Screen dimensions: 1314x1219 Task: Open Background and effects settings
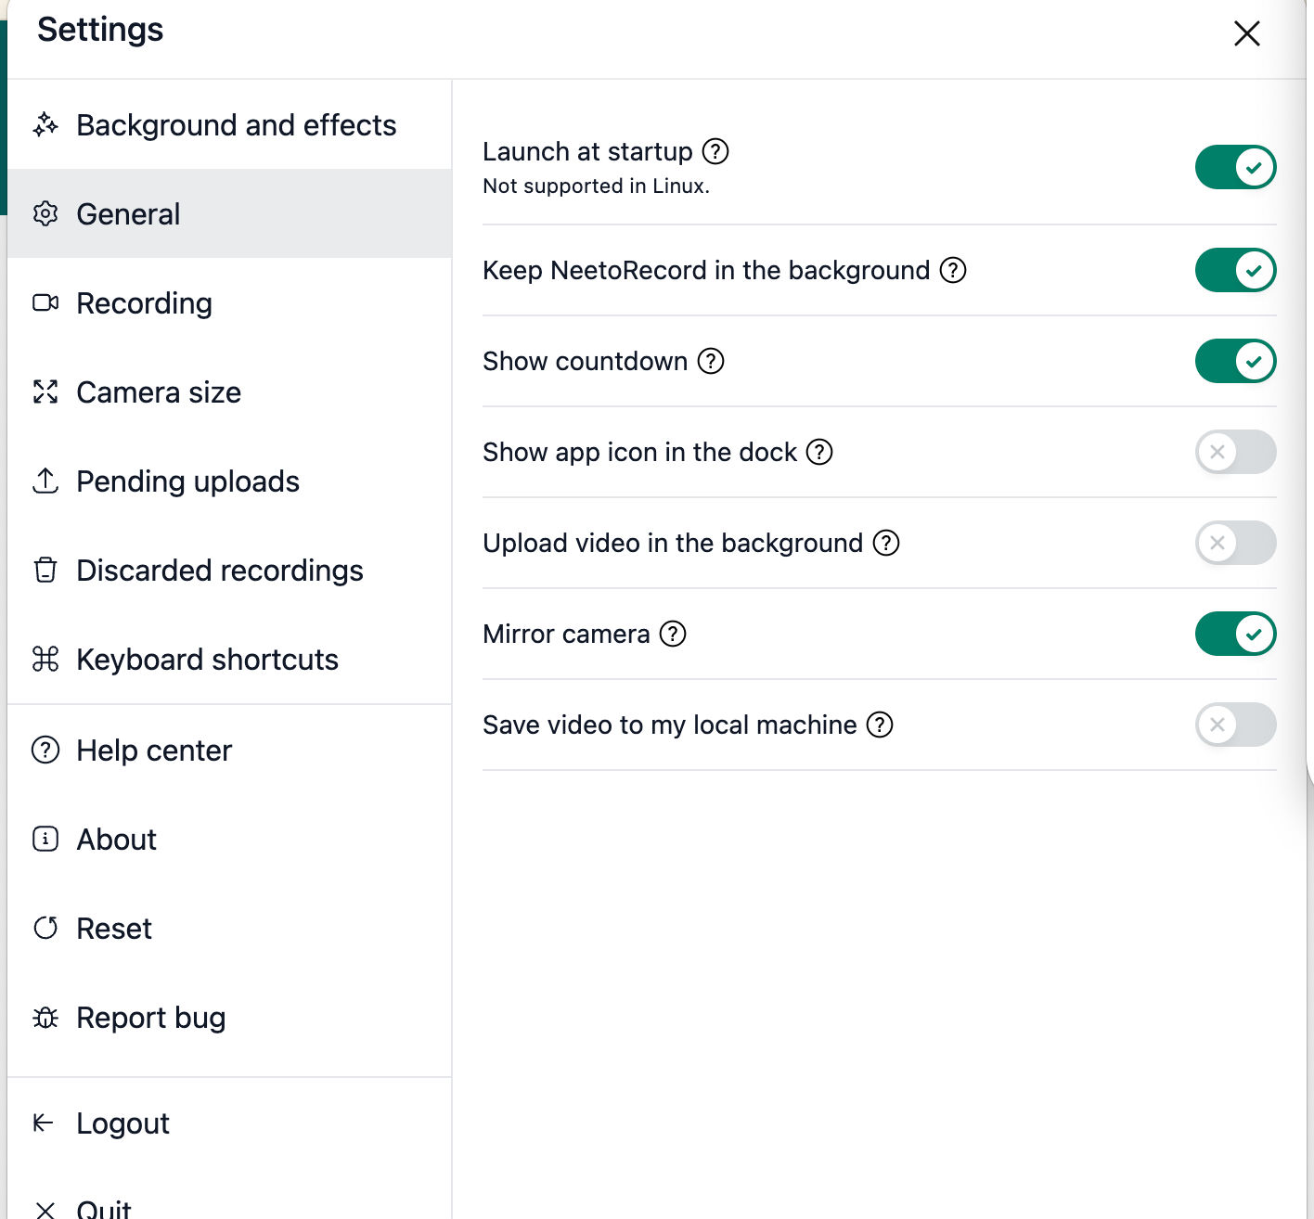[236, 125]
